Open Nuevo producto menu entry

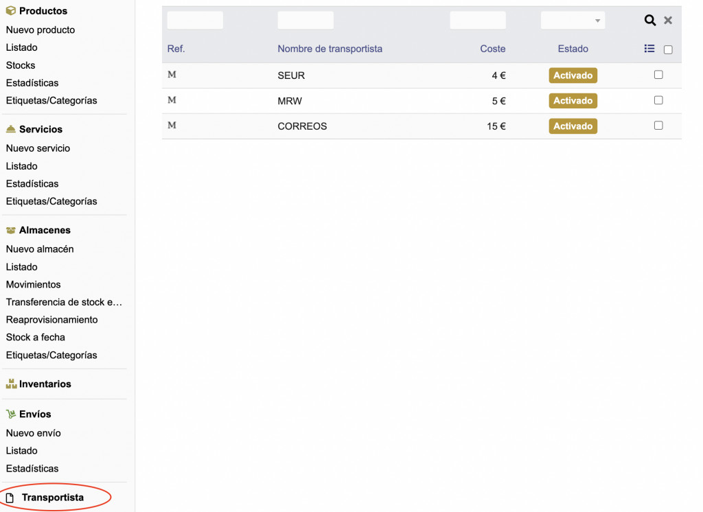click(41, 30)
